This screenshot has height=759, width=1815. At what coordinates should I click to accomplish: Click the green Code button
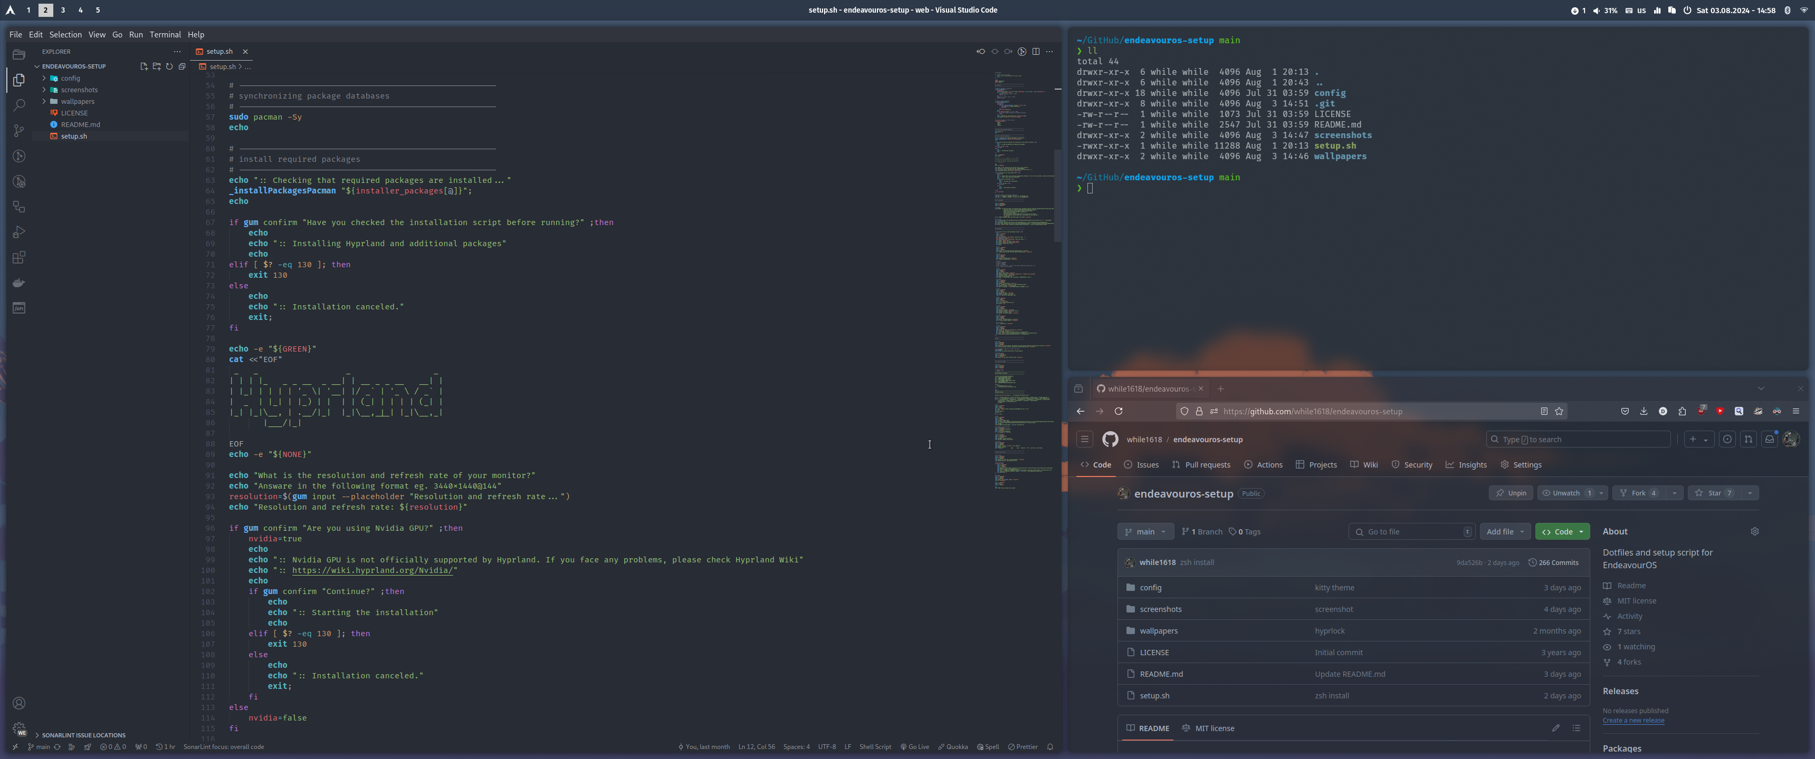(1561, 532)
